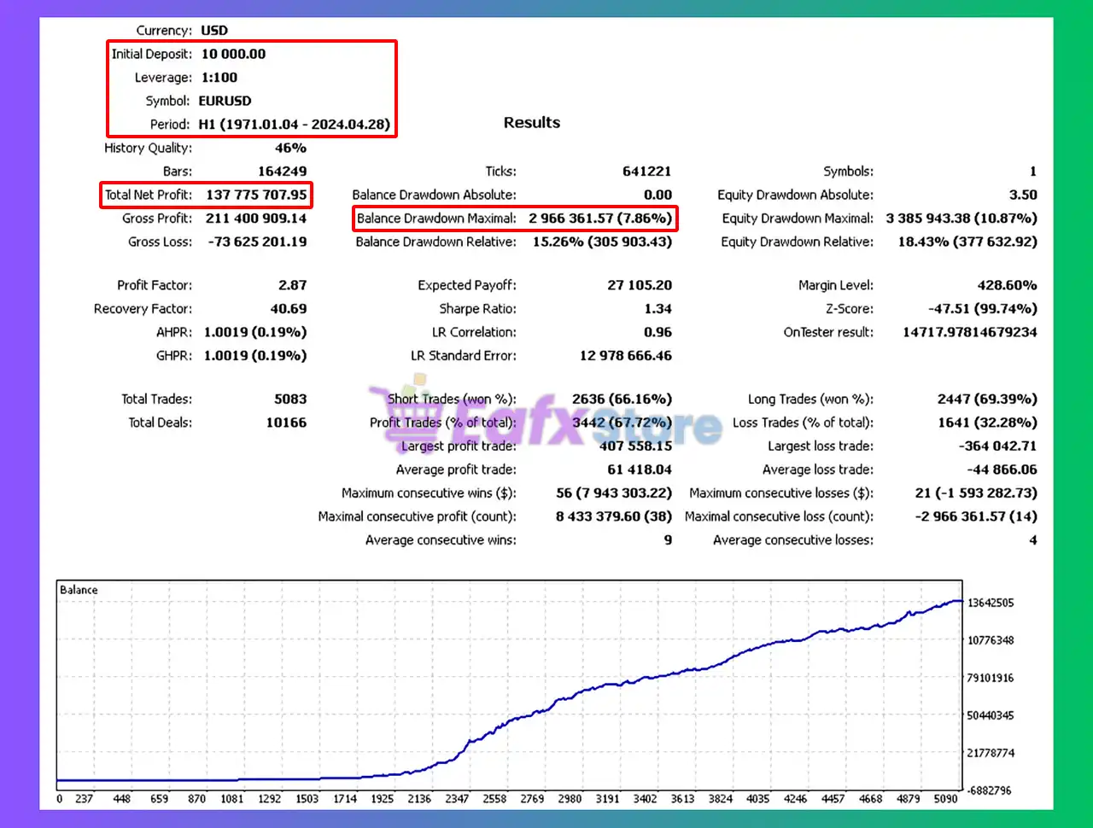Click the Total Net Profit value
This screenshot has height=828, width=1093.
[256, 195]
